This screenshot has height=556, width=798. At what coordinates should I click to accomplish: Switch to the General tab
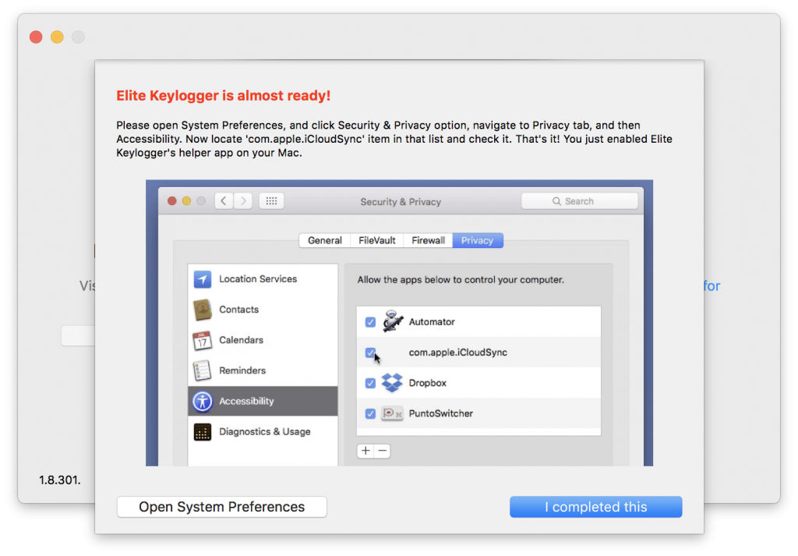(x=325, y=240)
